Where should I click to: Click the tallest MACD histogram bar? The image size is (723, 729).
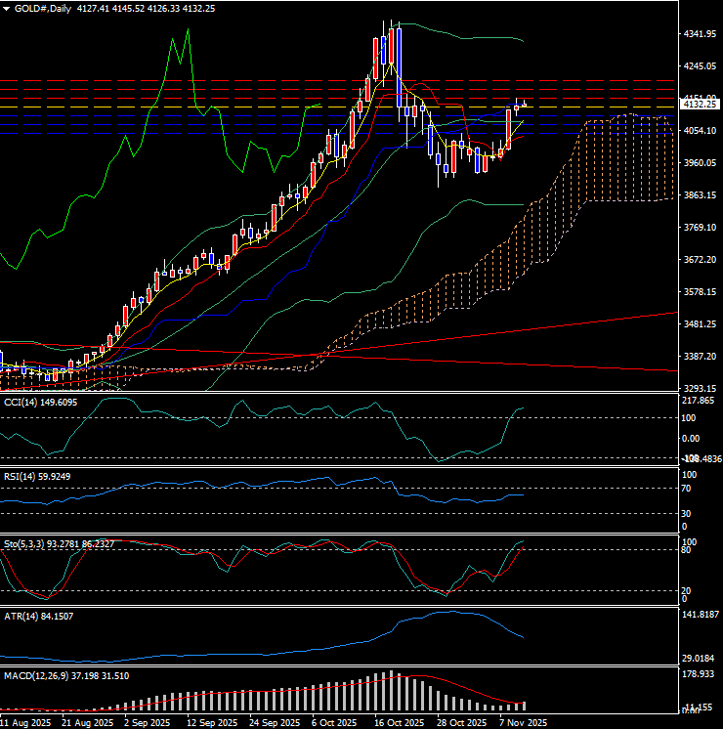[391, 690]
